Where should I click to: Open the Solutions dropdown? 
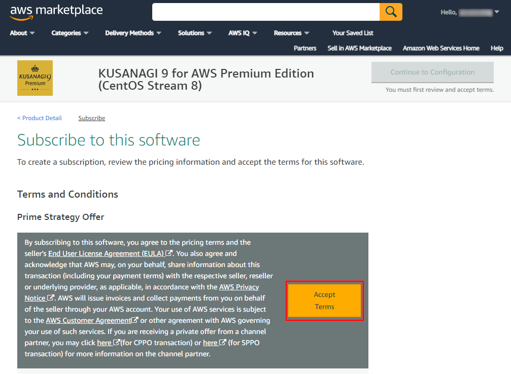tap(194, 33)
